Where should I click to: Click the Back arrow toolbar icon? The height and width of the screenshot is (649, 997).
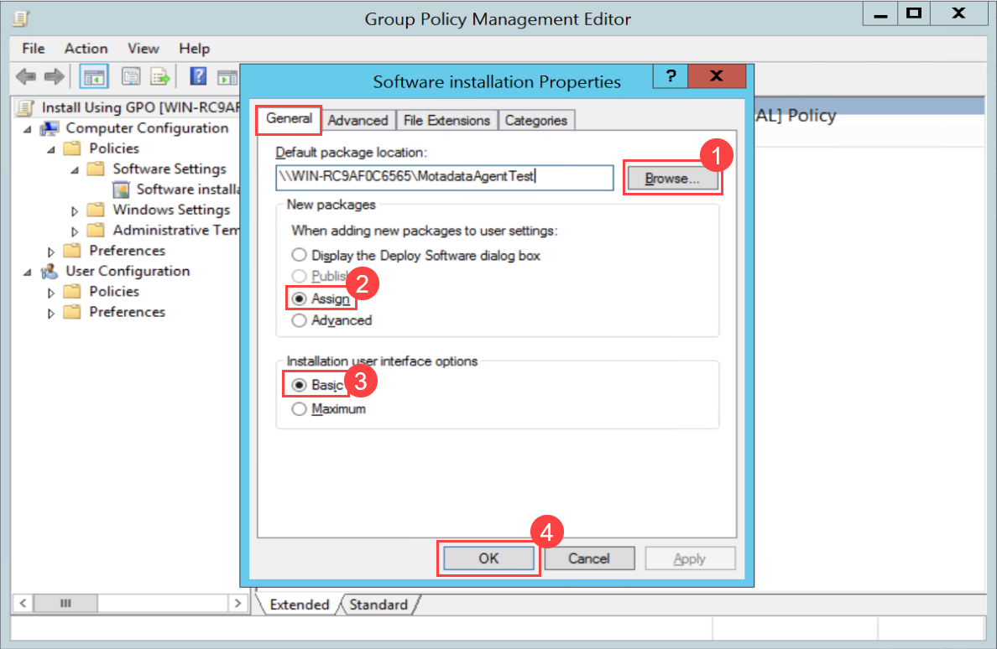pyautogui.click(x=26, y=77)
